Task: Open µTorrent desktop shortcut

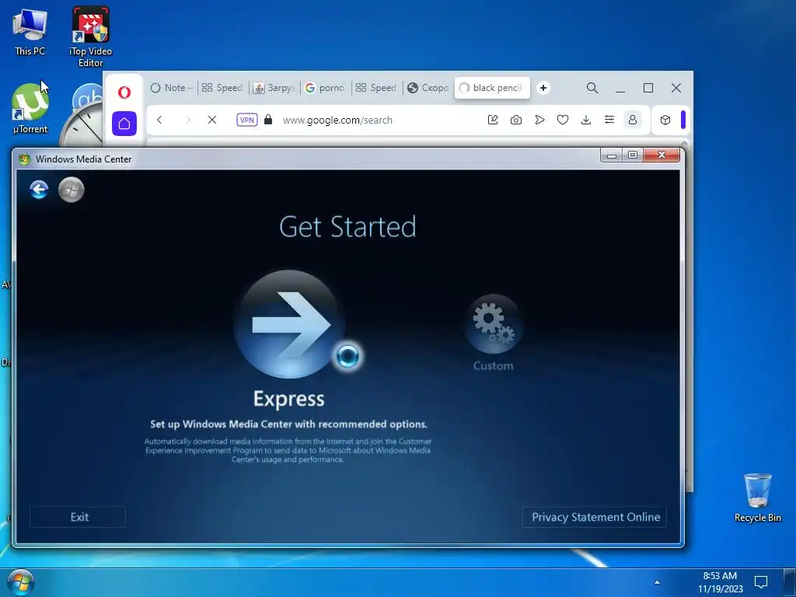Action: (30, 109)
